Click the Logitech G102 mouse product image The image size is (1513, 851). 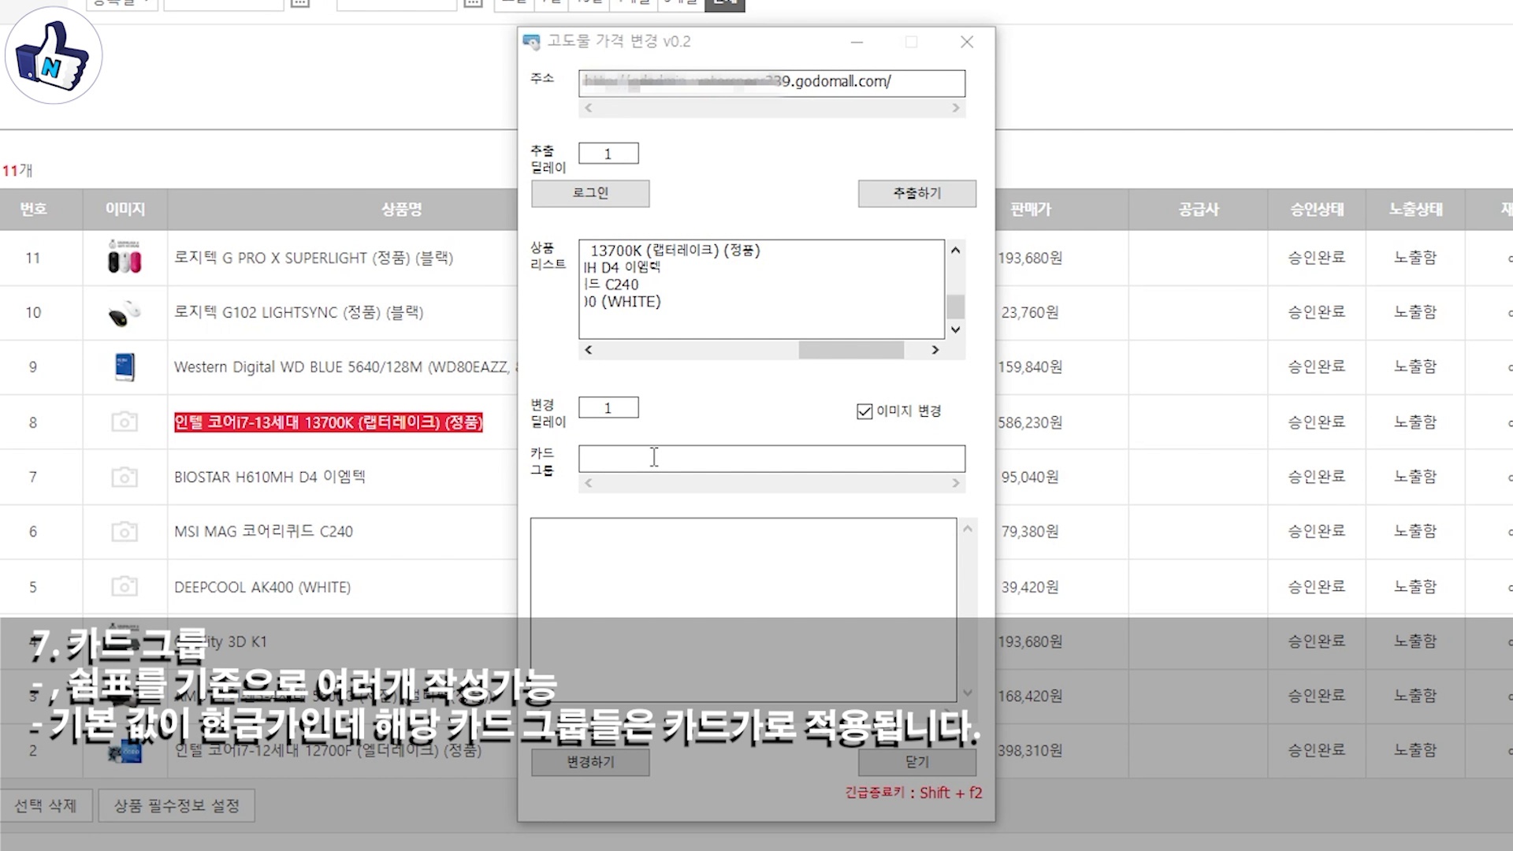point(125,313)
